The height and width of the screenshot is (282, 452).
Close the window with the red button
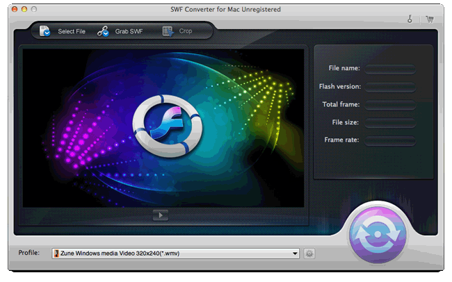[15, 10]
